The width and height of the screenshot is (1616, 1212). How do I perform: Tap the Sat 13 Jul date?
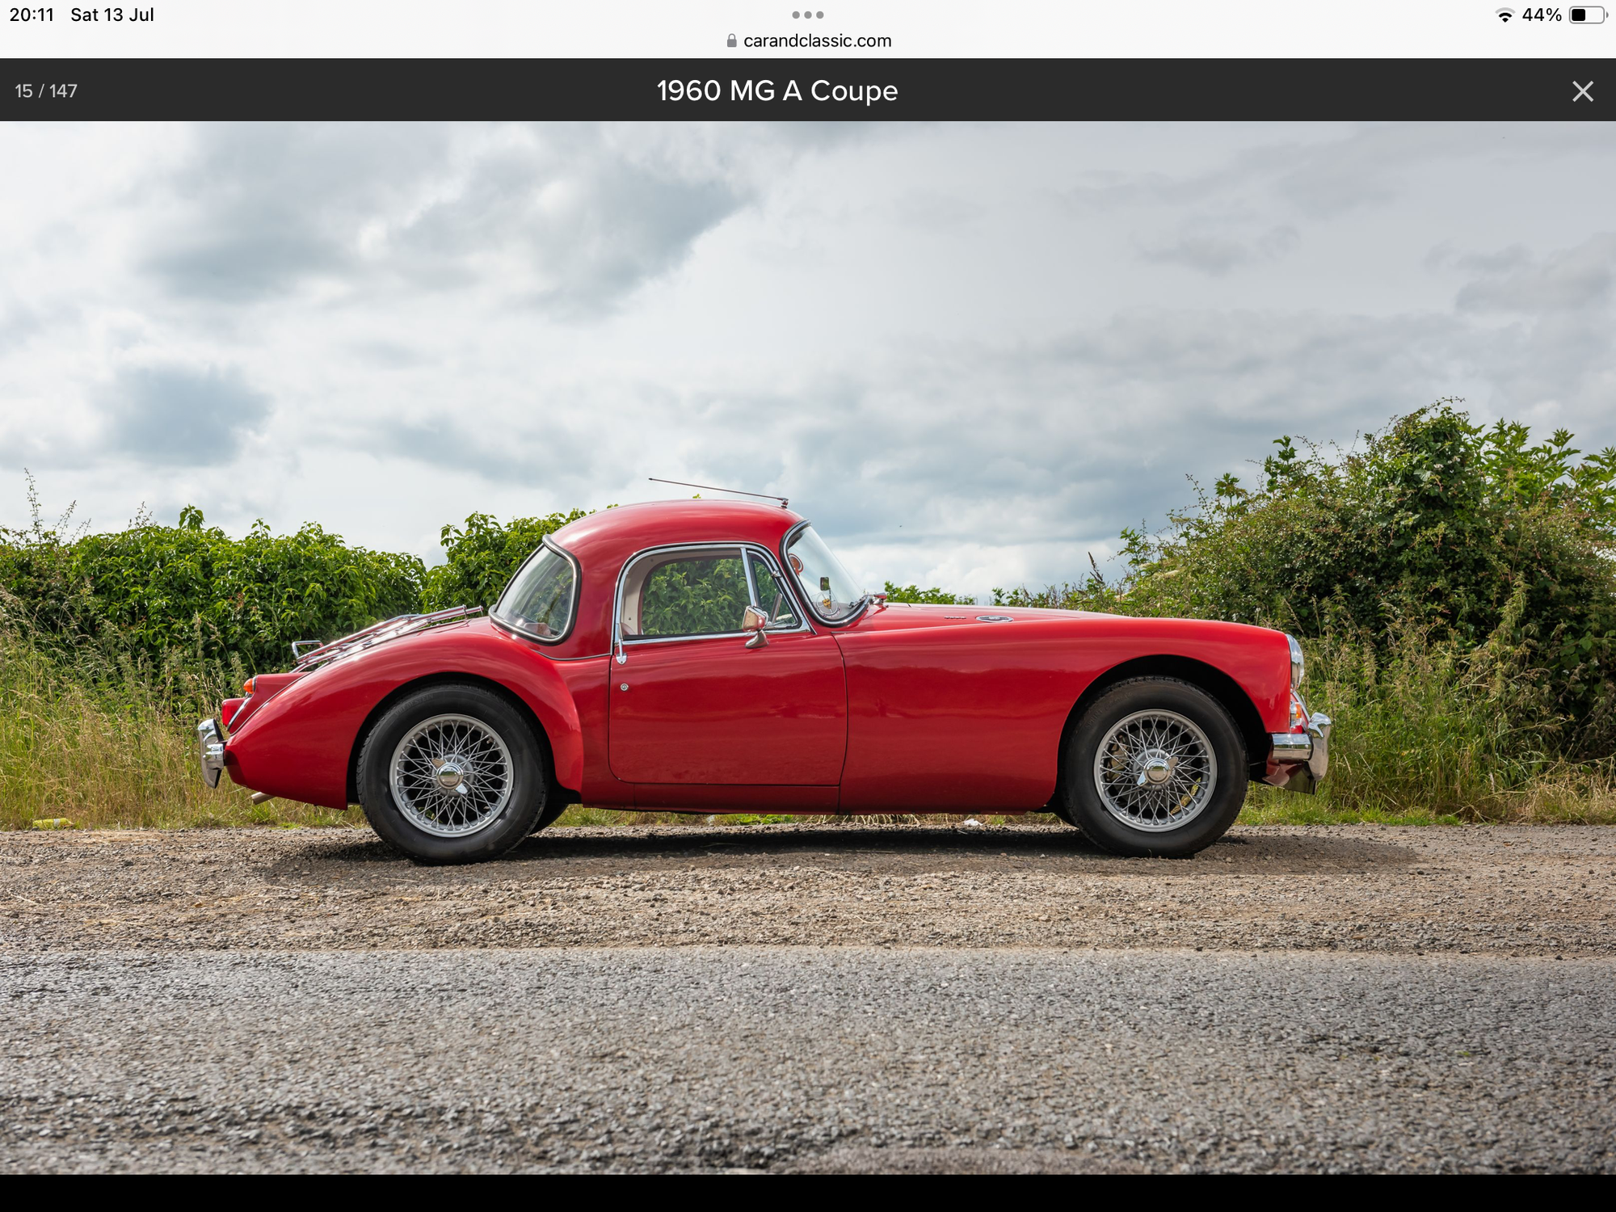click(x=112, y=15)
